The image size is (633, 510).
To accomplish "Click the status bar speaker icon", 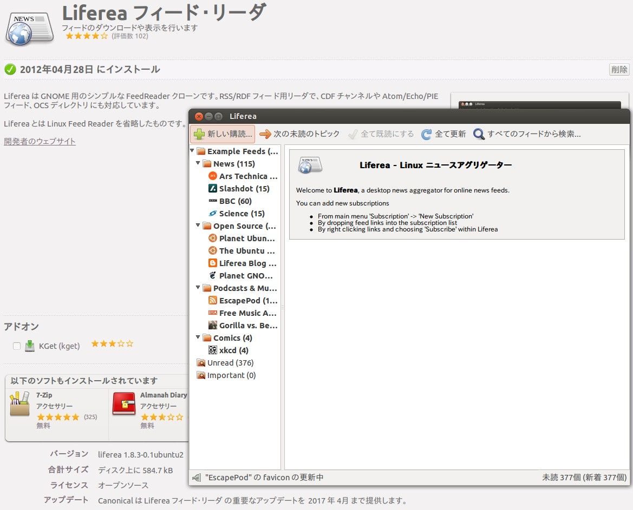I will coord(197,478).
